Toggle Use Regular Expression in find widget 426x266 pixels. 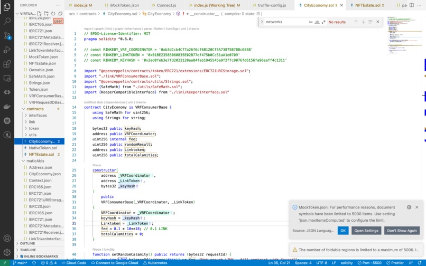coord(323,22)
